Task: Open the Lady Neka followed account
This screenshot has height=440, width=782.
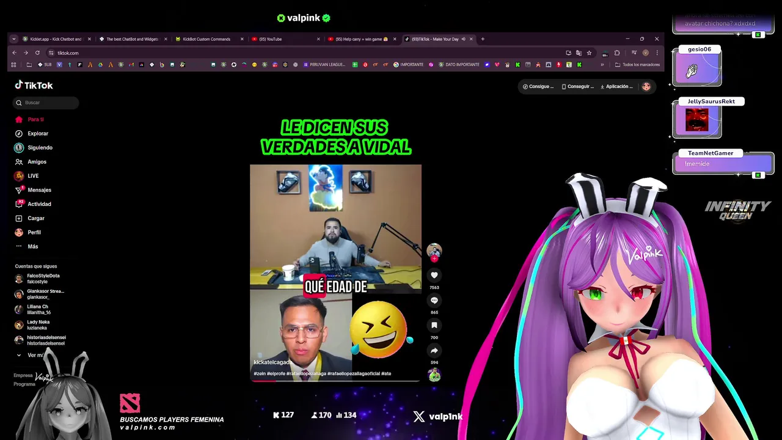Action: point(33,324)
